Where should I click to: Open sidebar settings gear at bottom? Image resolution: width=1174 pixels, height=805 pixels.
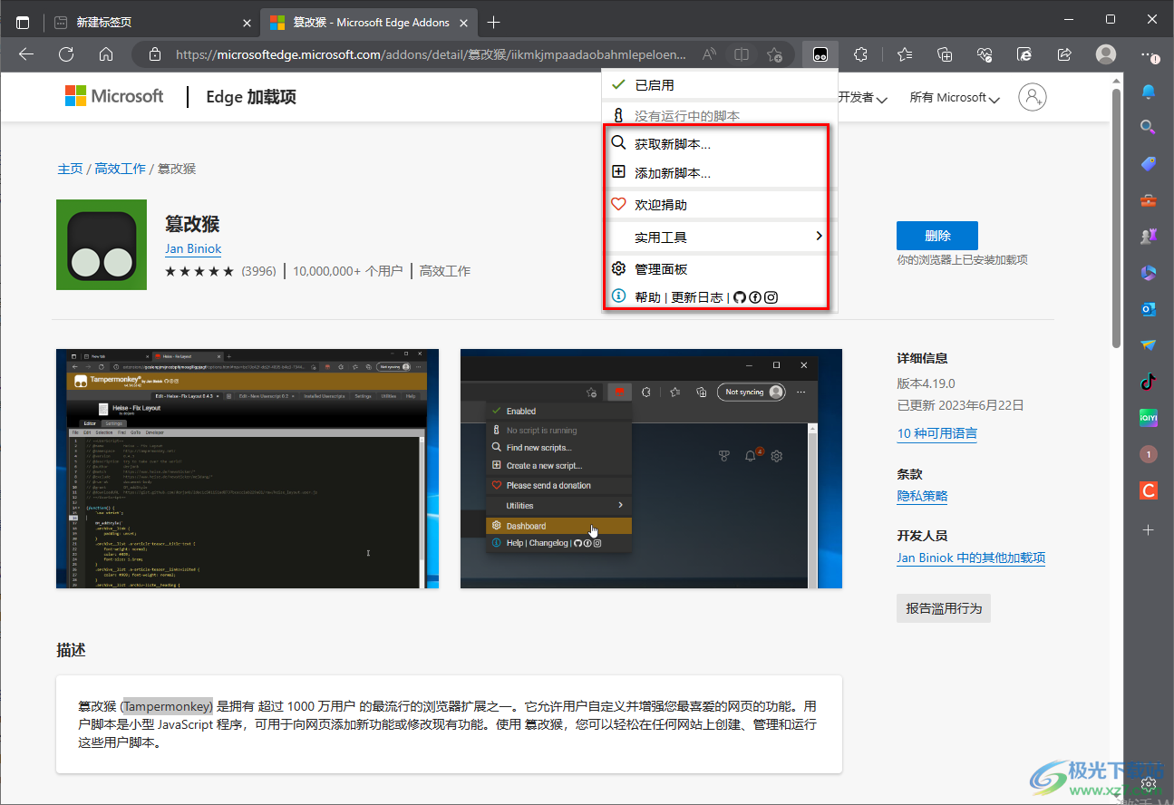click(x=1149, y=782)
